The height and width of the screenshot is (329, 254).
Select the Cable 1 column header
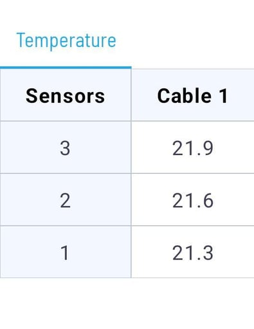click(x=192, y=95)
